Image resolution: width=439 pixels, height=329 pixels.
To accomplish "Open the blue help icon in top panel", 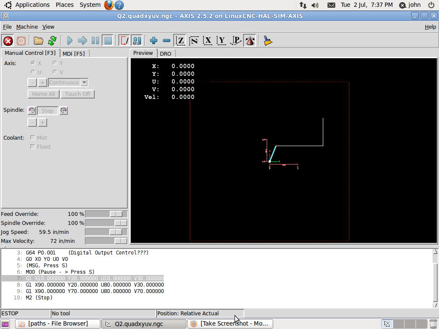I will coord(119,5).
